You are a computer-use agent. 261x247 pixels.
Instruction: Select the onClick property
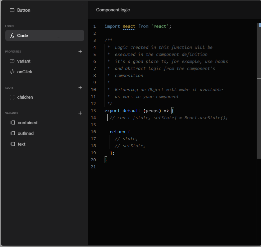25,72
